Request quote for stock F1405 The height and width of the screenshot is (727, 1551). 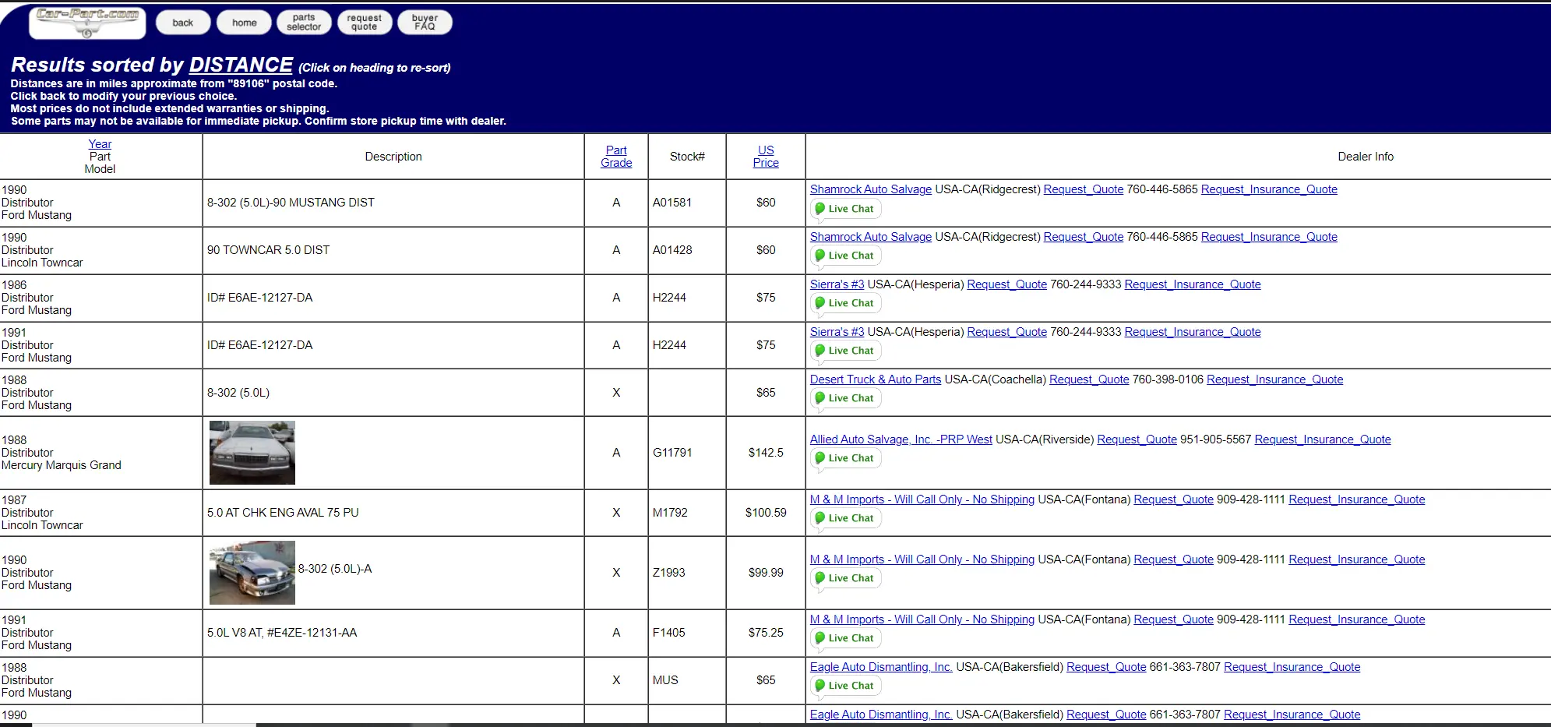[x=1174, y=619]
